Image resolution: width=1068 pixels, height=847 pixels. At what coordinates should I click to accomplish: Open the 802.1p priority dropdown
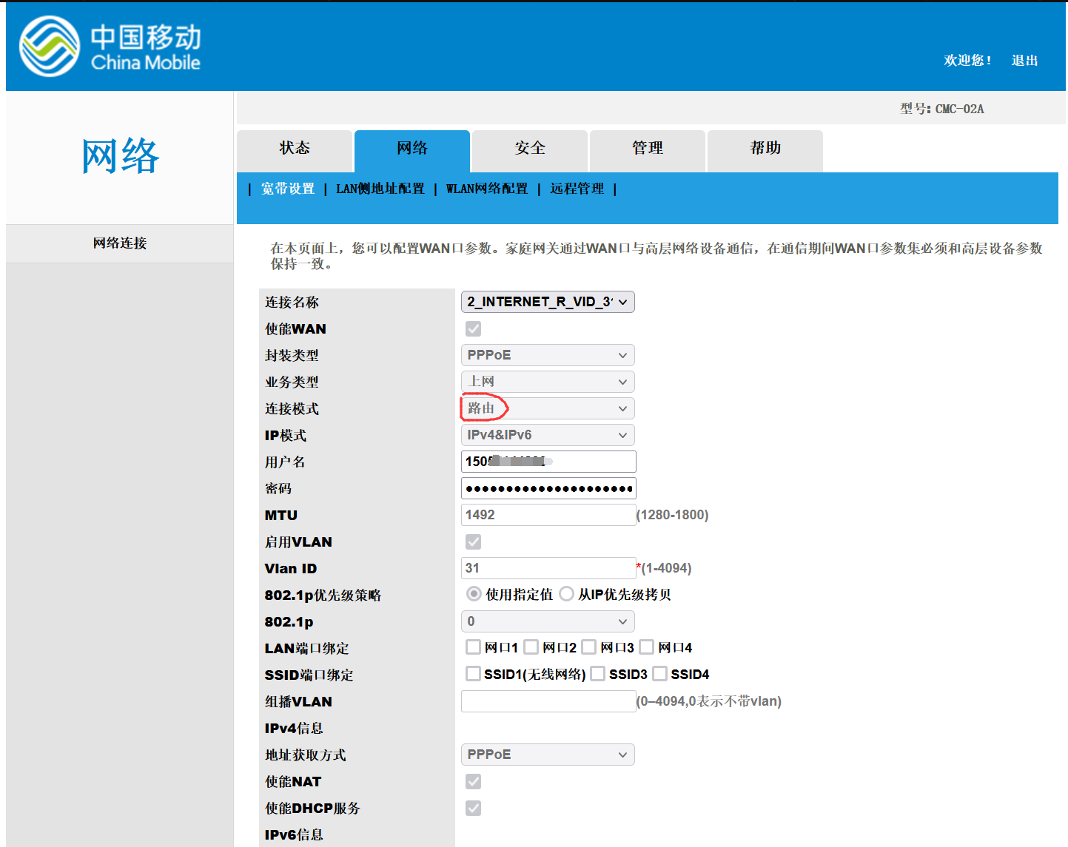coord(548,621)
